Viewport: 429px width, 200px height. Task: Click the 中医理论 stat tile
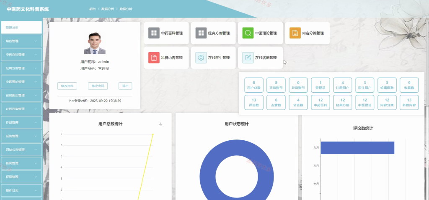point(365,102)
